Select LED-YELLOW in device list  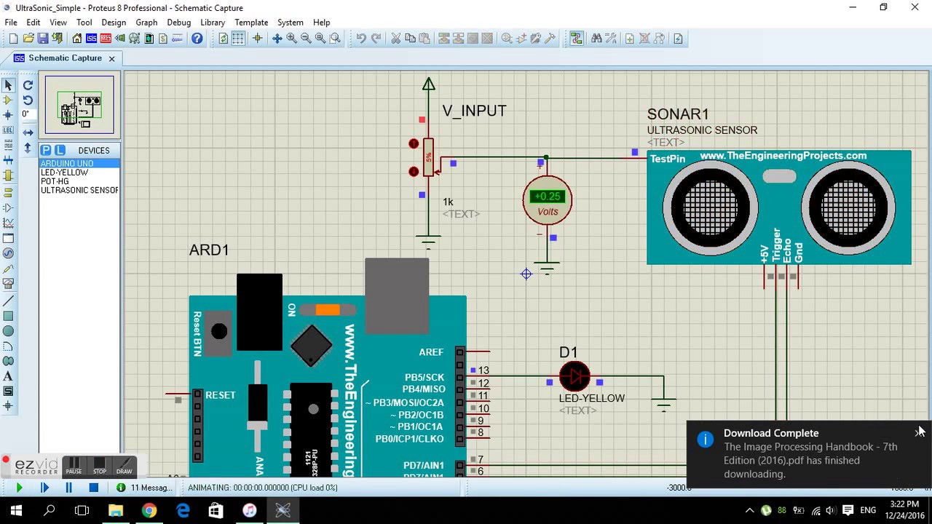[79, 172]
